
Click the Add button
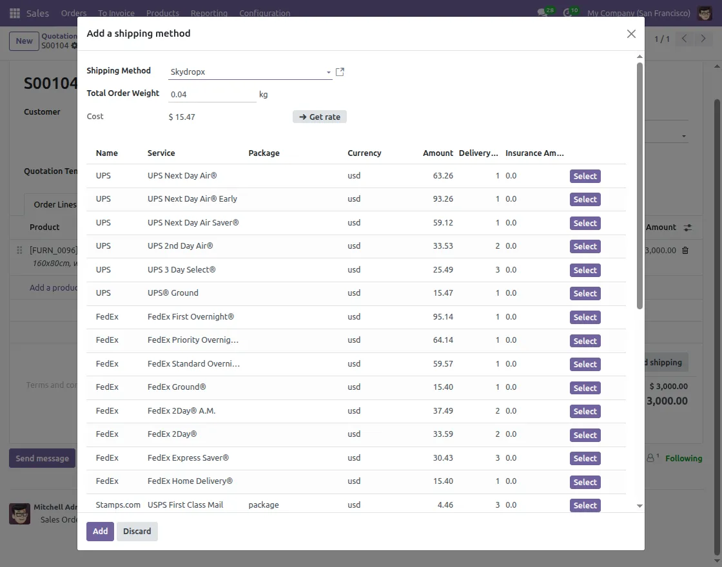[100, 531]
